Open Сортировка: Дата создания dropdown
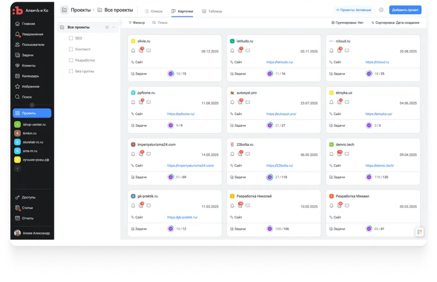The height and width of the screenshot is (282, 437). click(395, 23)
